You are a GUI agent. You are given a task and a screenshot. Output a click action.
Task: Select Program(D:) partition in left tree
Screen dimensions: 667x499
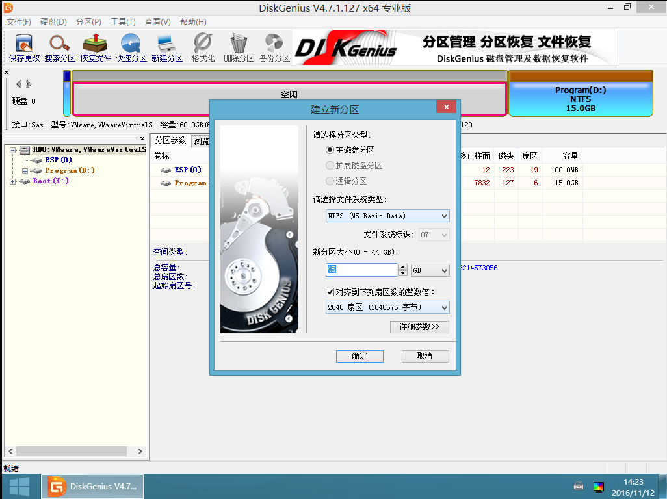70,170
